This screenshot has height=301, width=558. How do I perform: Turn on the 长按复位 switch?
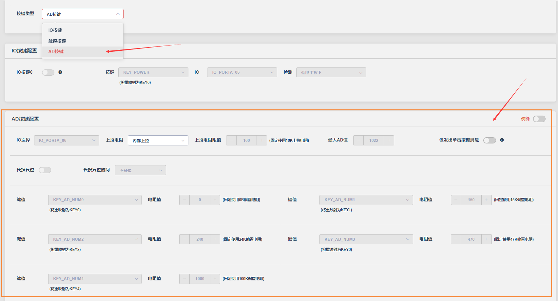coord(45,170)
